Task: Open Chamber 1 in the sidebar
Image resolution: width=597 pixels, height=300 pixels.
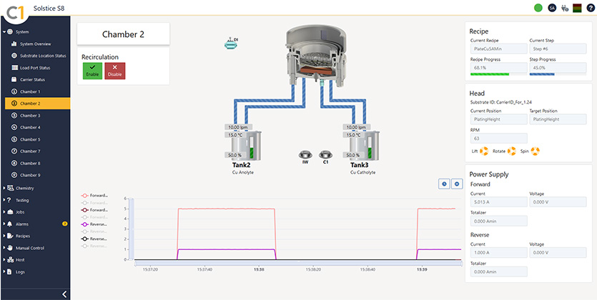Action: [37, 91]
